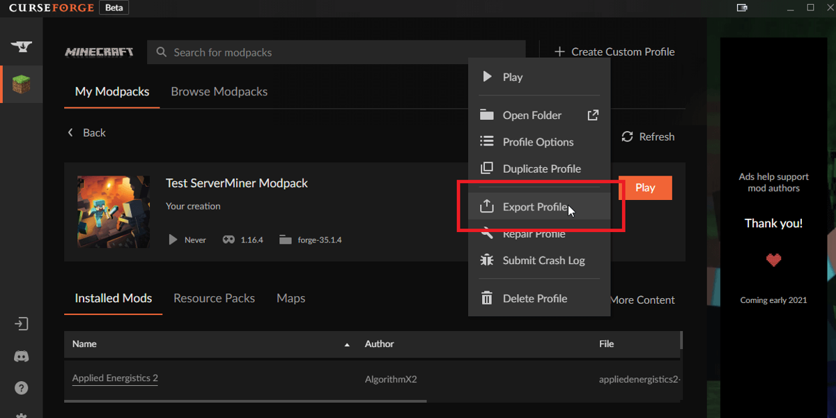Click the Minecraft logo
This screenshot has width=836, height=418.
point(99,52)
